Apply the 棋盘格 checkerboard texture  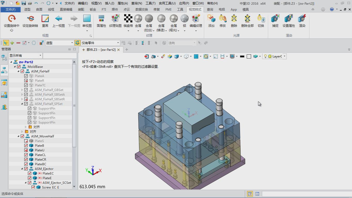pos(128,19)
